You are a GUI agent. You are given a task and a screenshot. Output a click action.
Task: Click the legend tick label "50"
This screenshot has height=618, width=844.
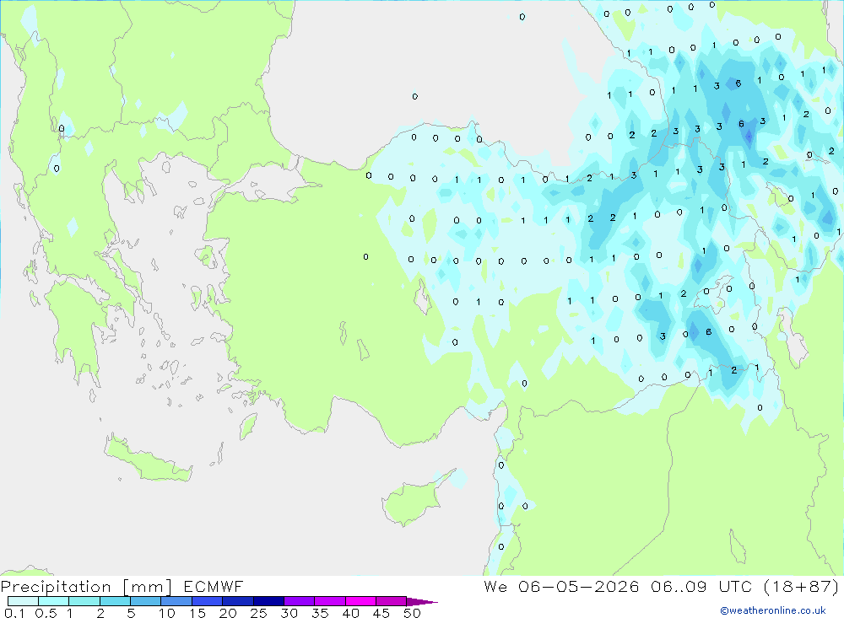point(412,613)
